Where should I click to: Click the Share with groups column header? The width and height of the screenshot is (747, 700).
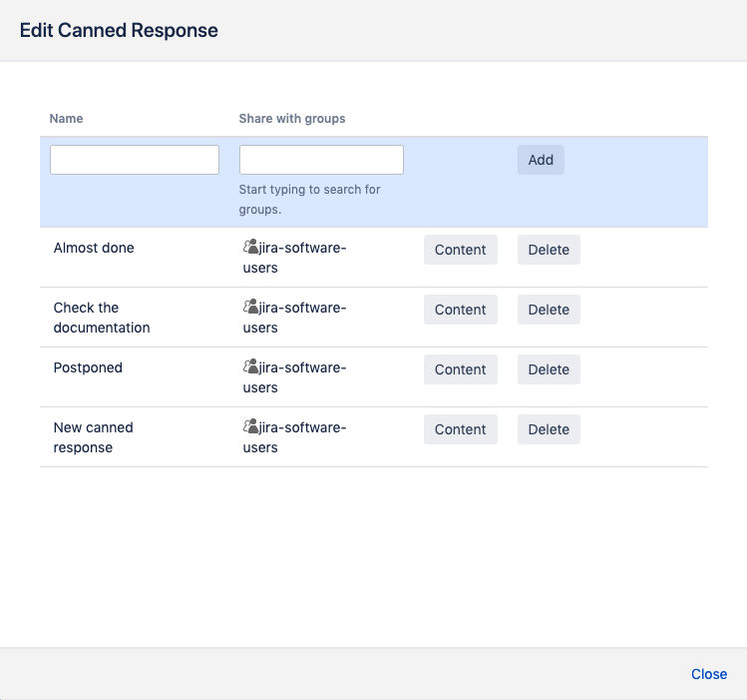click(x=292, y=118)
